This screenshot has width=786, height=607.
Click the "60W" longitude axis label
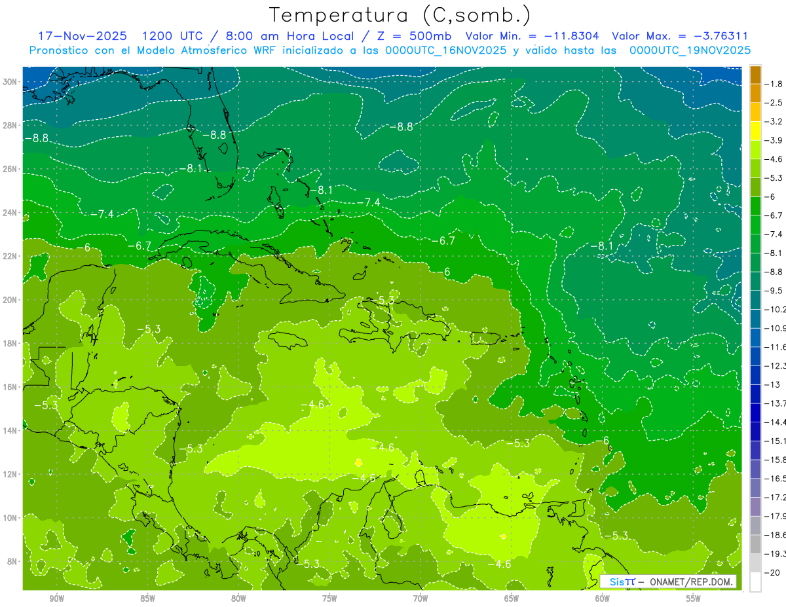click(x=603, y=598)
